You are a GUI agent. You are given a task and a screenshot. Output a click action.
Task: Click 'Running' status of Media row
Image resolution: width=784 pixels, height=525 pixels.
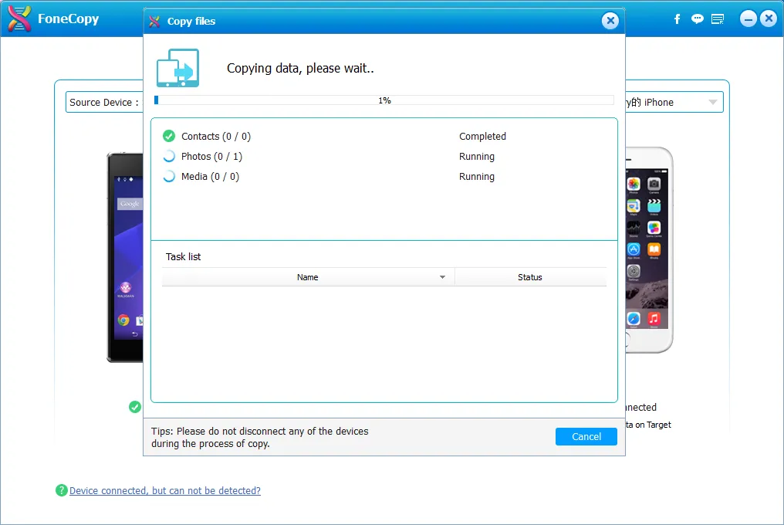coord(477,176)
